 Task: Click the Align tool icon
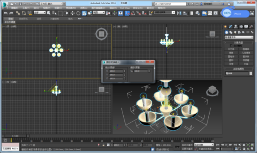pyautogui.click(x=185, y=13)
